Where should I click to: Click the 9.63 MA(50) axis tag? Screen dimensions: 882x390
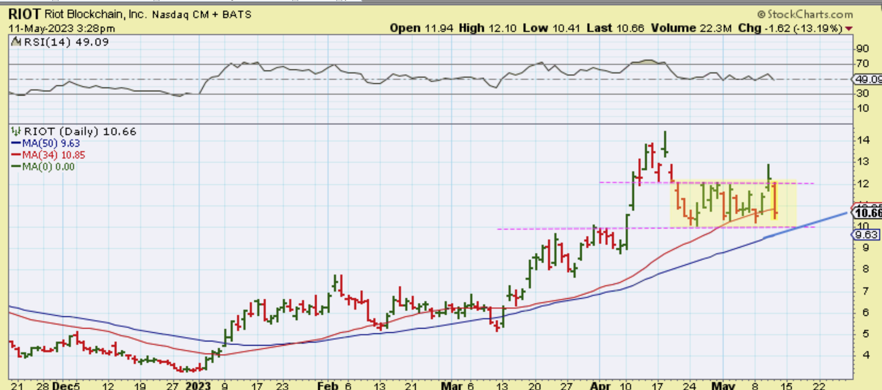coord(866,235)
